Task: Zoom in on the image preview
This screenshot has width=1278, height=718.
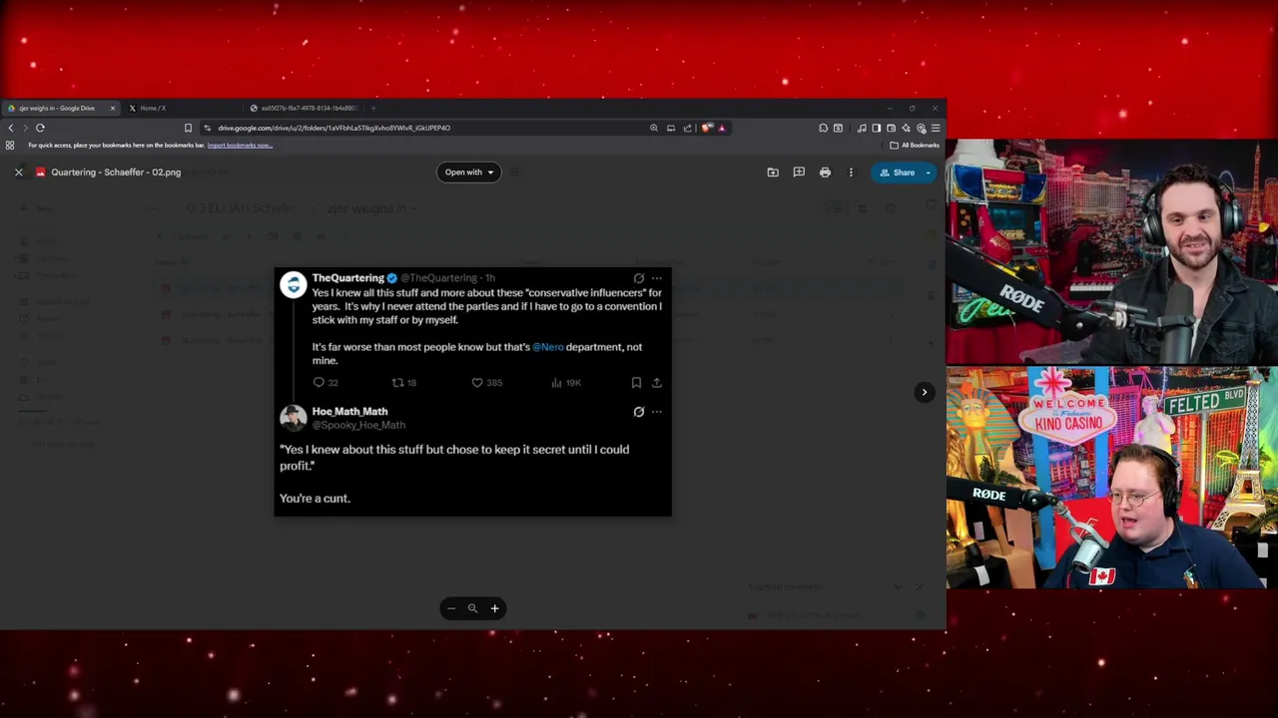Action: pos(494,608)
